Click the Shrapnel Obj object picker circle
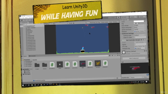Screen dimensions: 168x94 145,48
